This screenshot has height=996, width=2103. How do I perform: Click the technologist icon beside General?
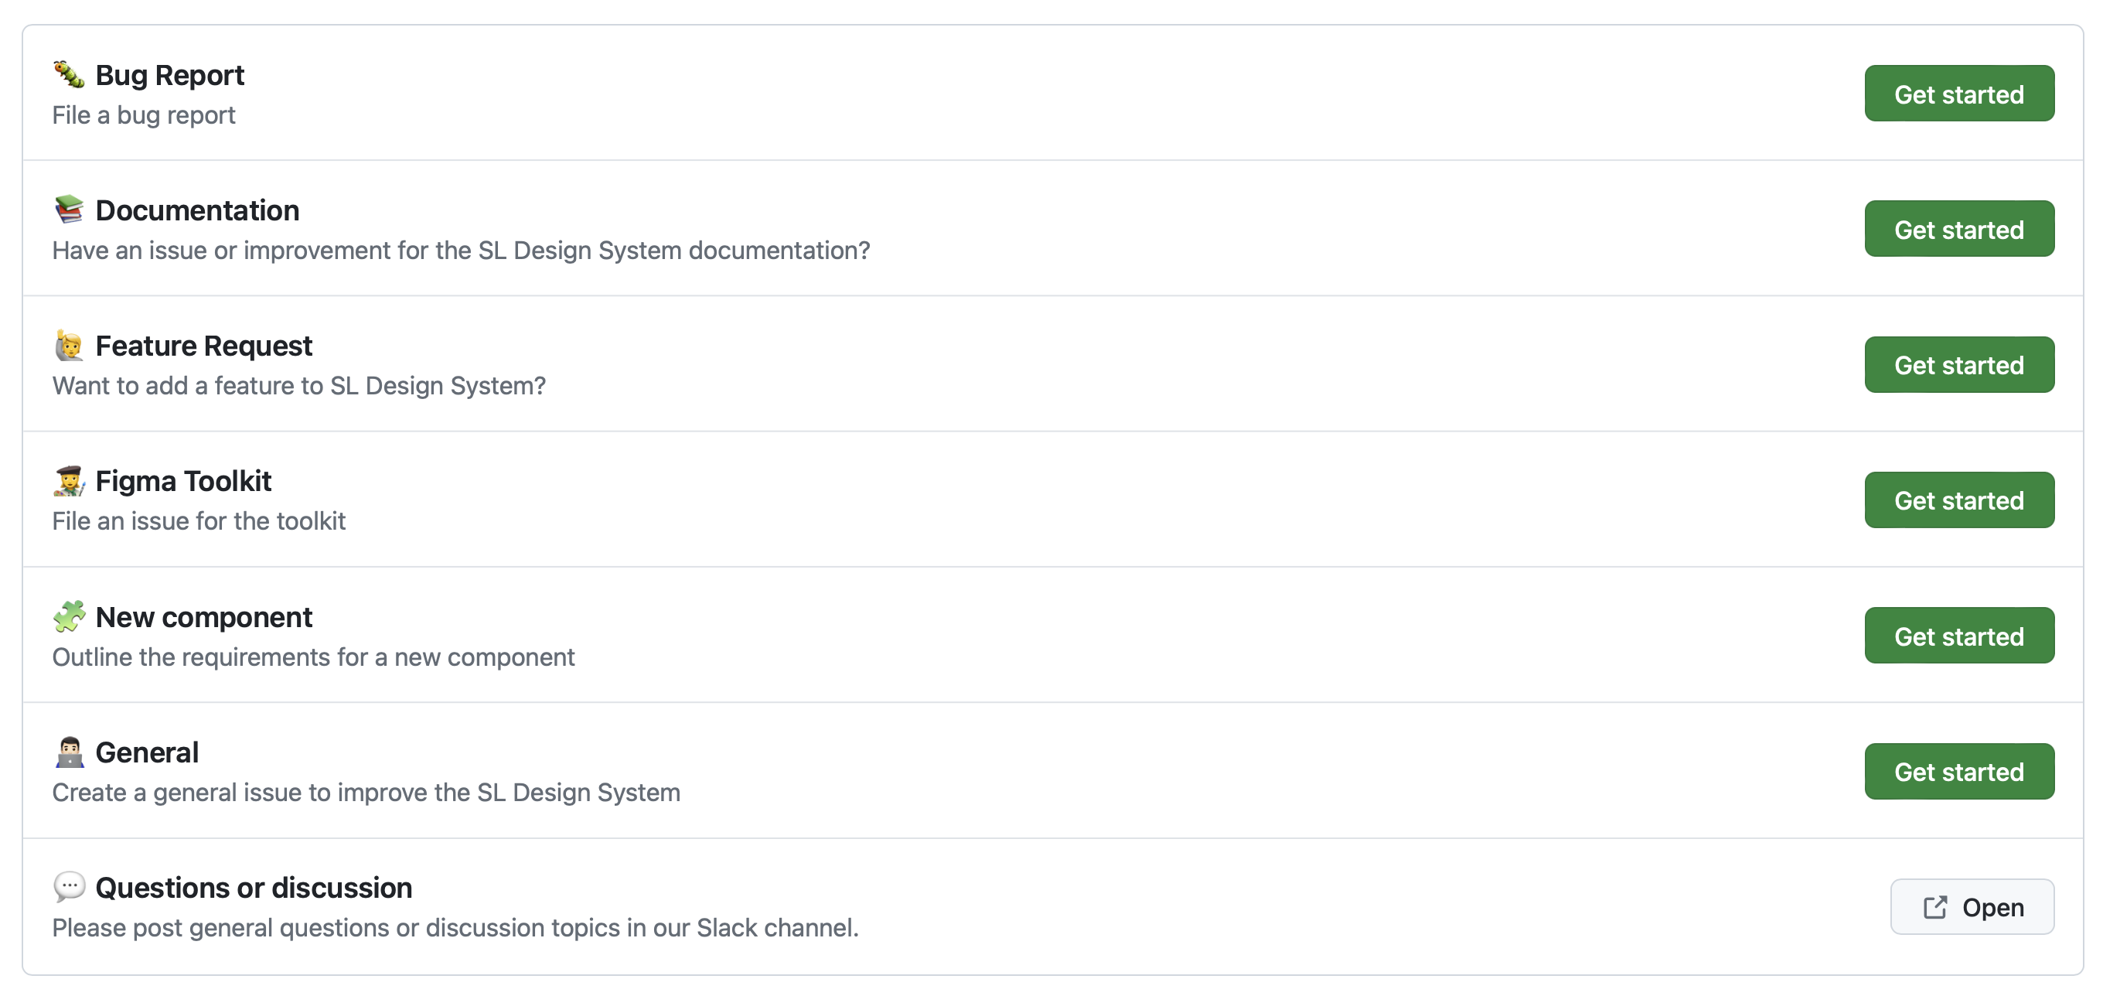click(69, 752)
